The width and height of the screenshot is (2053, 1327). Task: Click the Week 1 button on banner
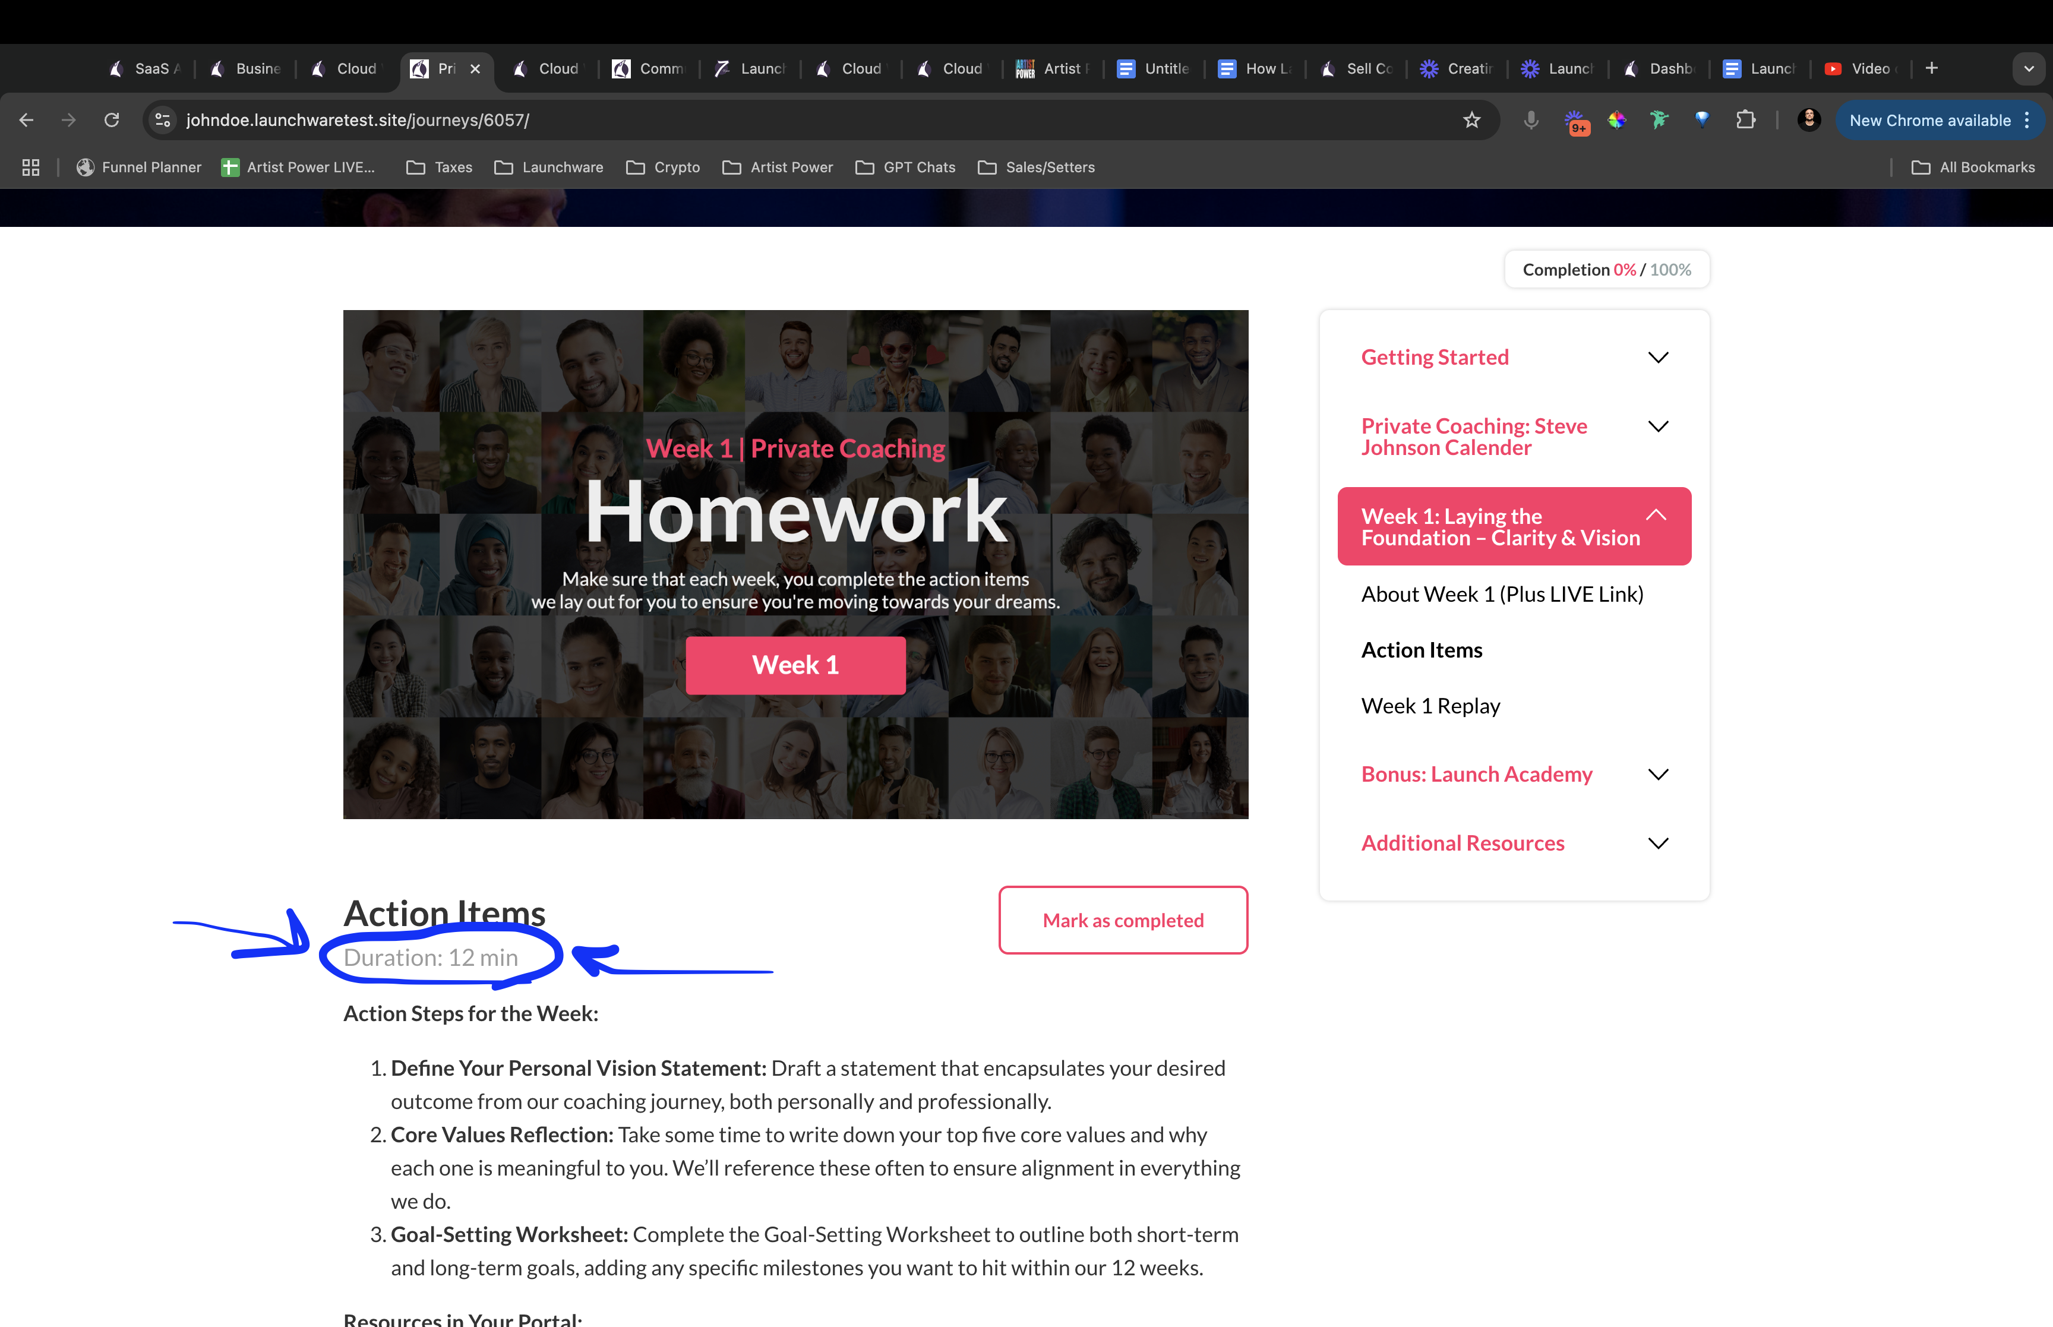794,664
